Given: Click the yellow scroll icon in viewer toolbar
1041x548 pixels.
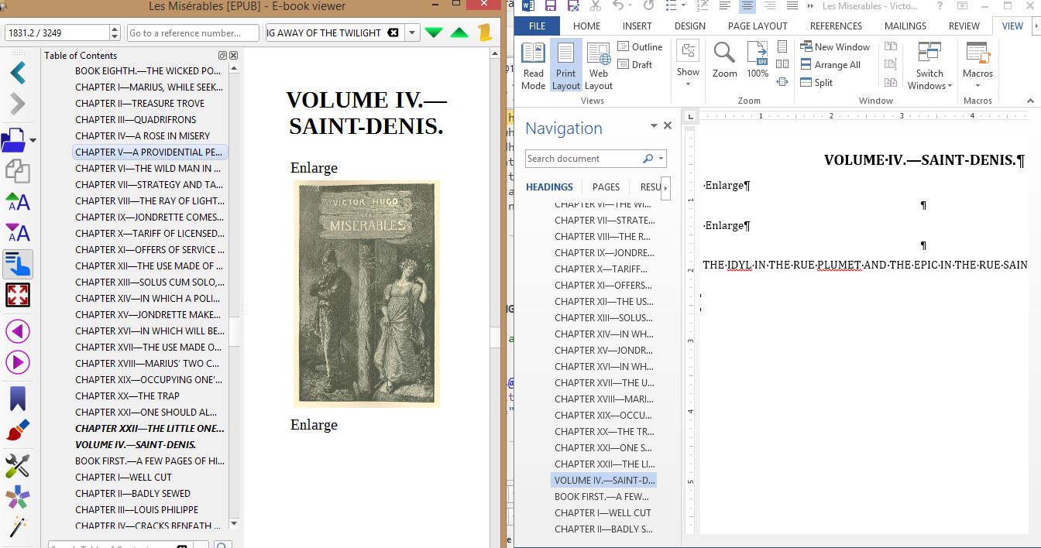Looking at the screenshot, I should tap(485, 33).
